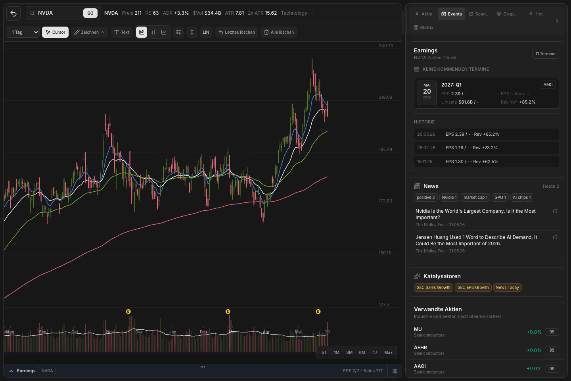Screen dimensions: 571x381
Task: Select the 5T range button
Action: click(x=324, y=352)
